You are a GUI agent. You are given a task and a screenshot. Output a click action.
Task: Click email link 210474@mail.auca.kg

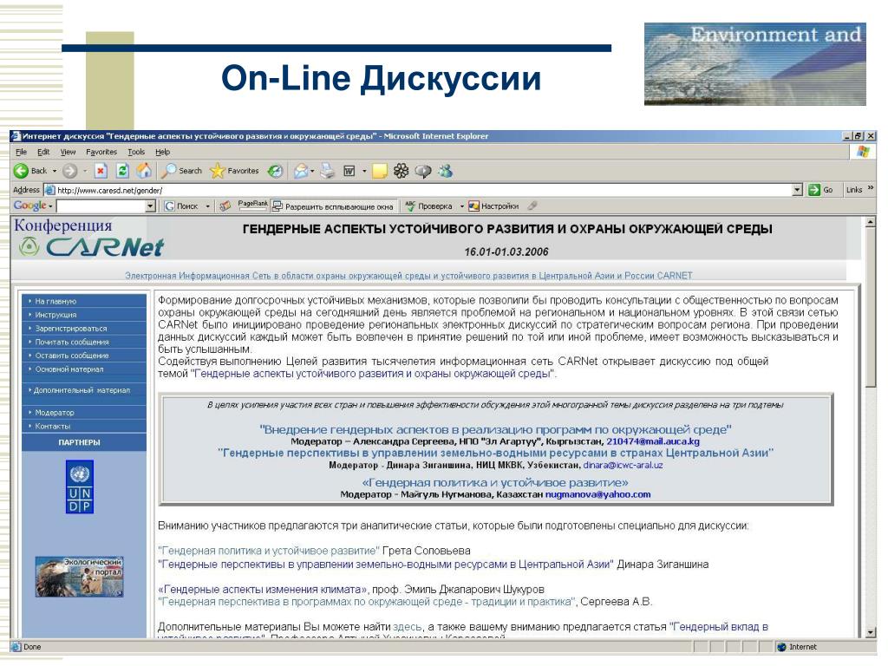(x=653, y=441)
